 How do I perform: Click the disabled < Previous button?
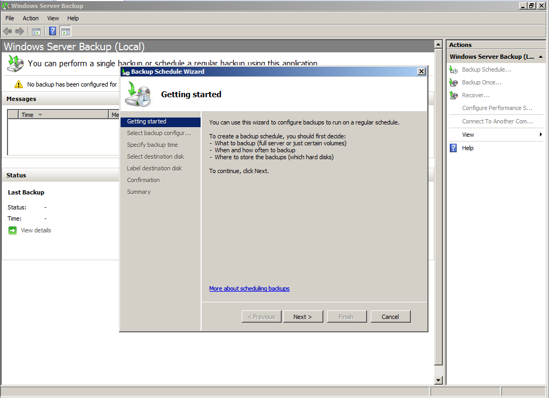(x=261, y=317)
